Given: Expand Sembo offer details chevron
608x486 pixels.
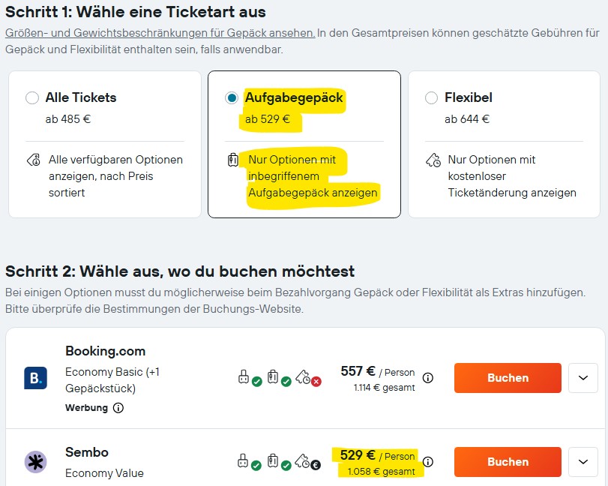Looking at the screenshot, I should pos(583,462).
